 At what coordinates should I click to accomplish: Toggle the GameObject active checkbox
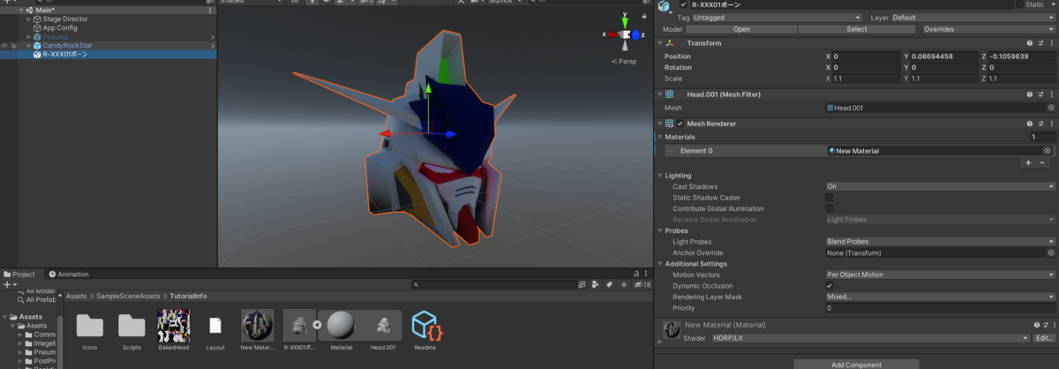[x=683, y=4]
